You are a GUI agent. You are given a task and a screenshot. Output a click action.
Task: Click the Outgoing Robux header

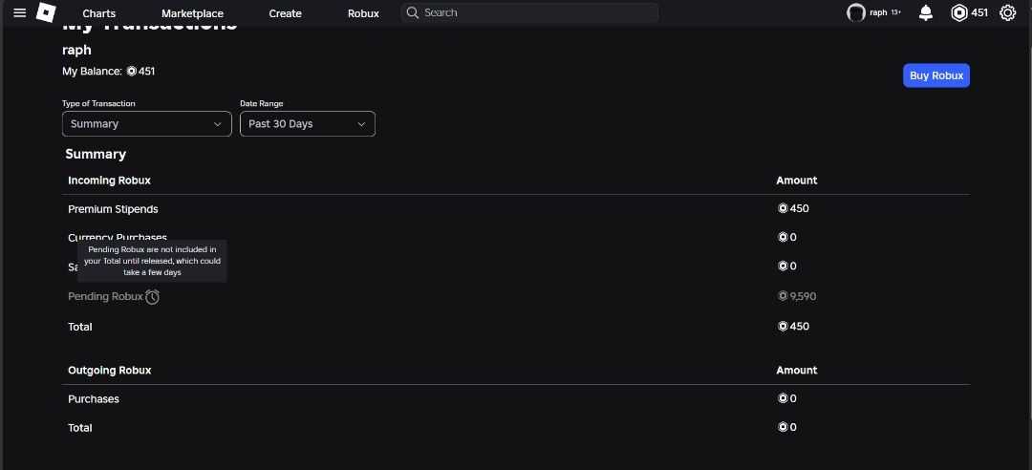pos(109,370)
